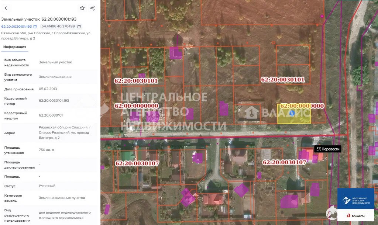
Task: Click the blue marker on yellow parcel
Action: [292, 113]
